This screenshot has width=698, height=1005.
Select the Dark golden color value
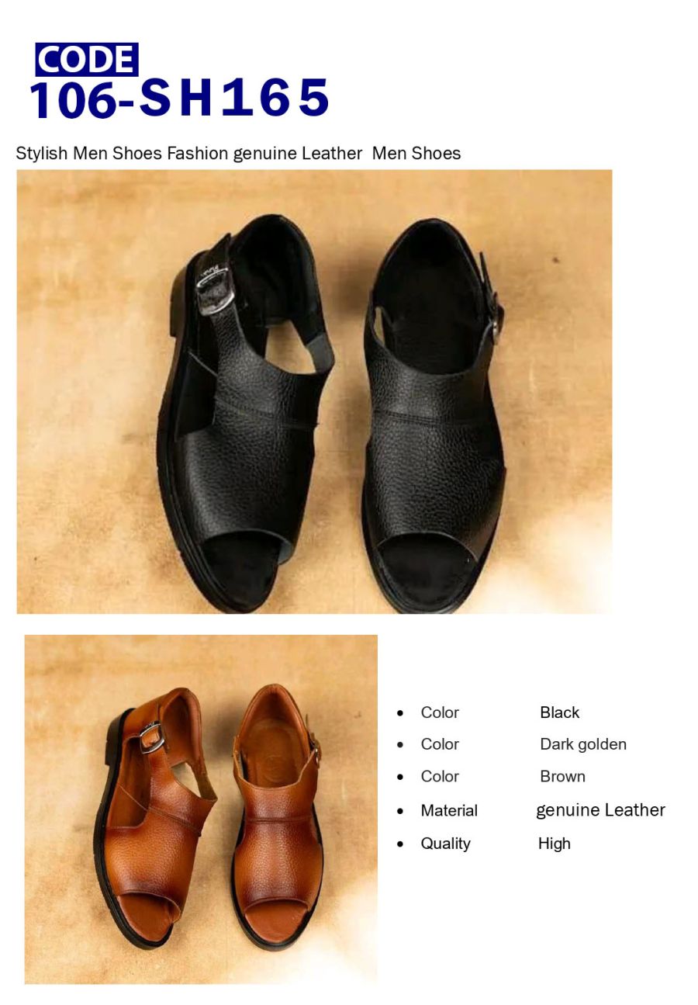(x=583, y=744)
